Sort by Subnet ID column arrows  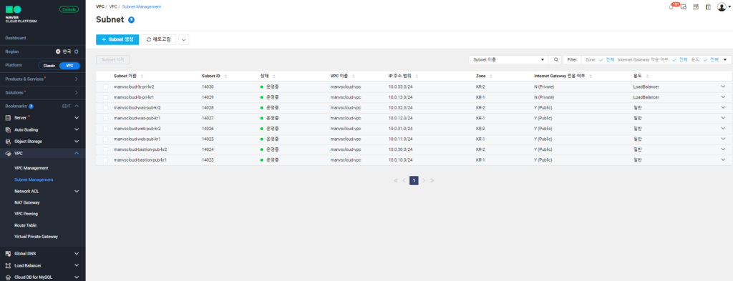225,76
